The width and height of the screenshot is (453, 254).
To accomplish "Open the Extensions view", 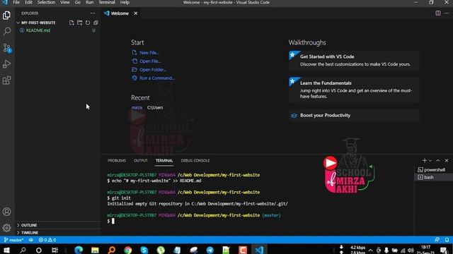I will pyautogui.click(x=6, y=80).
